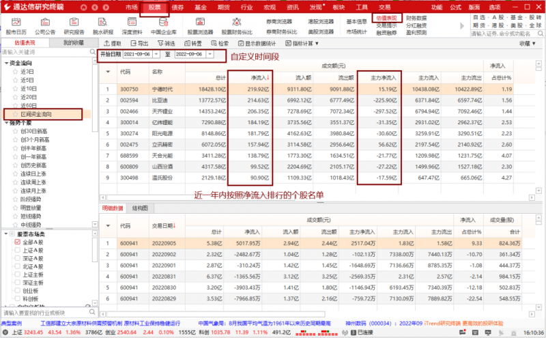Check 深证主板 checkbox
Image resolution: width=546 pixels, height=338 pixels.
pyautogui.click(x=18, y=282)
